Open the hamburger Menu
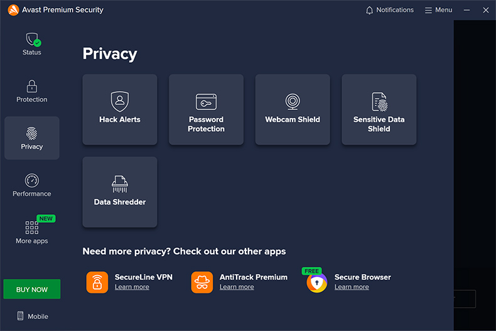Viewport: 496px width, 331px height. click(x=438, y=10)
